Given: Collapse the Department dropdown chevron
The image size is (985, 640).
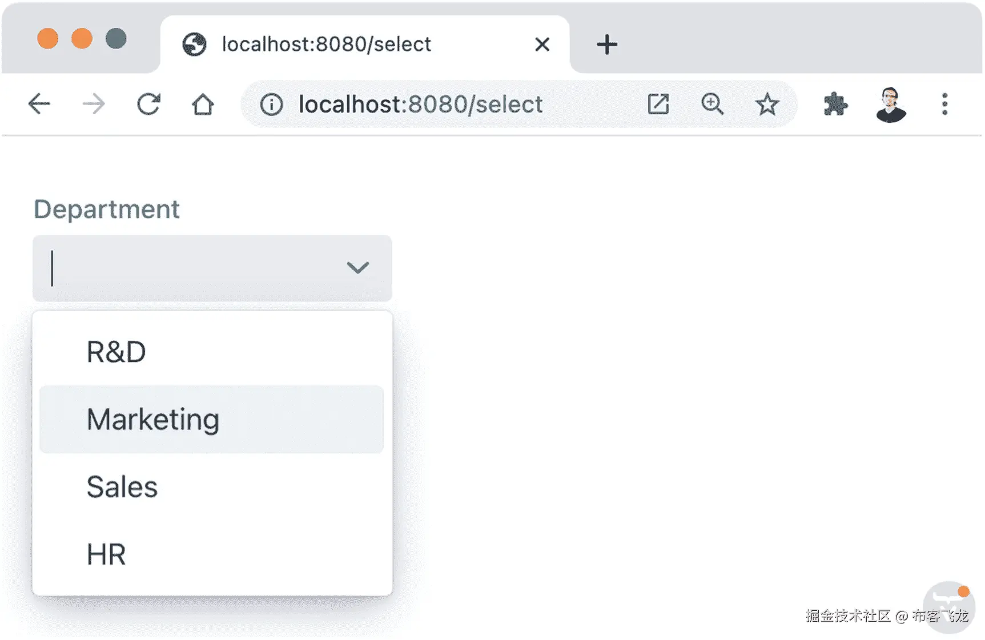Looking at the screenshot, I should (x=358, y=268).
